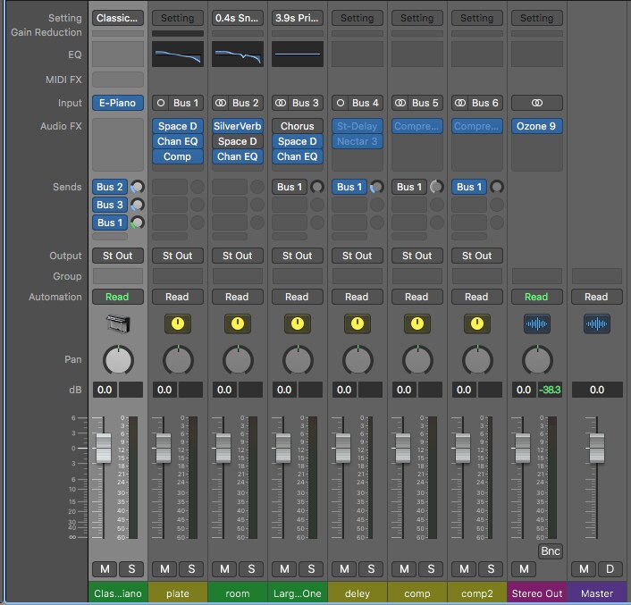
Task: Open automation mode Read on Stereo Out
Action: coord(537,297)
